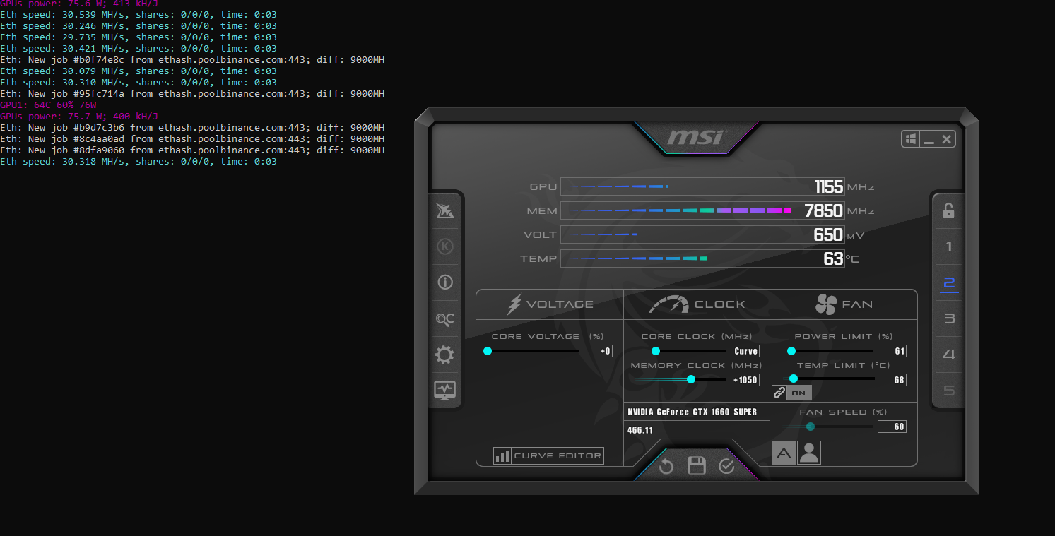
Task: Click console line with job #b9d7c3b6
Action: [192, 128]
